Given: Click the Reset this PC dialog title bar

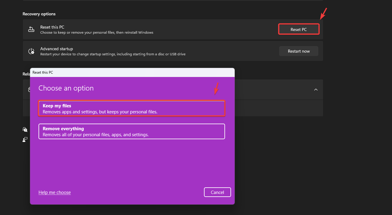Looking at the screenshot, I should [132, 72].
